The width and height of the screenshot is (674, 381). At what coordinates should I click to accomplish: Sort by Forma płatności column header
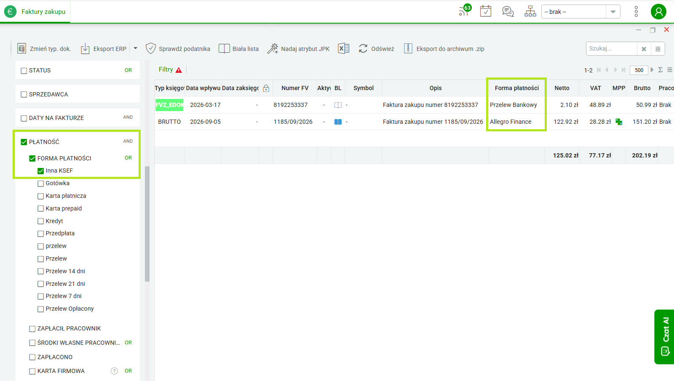[516, 88]
